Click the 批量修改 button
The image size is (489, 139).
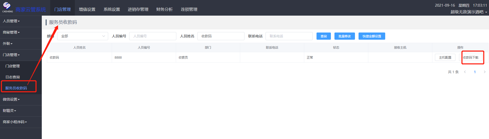coord(345,36)
